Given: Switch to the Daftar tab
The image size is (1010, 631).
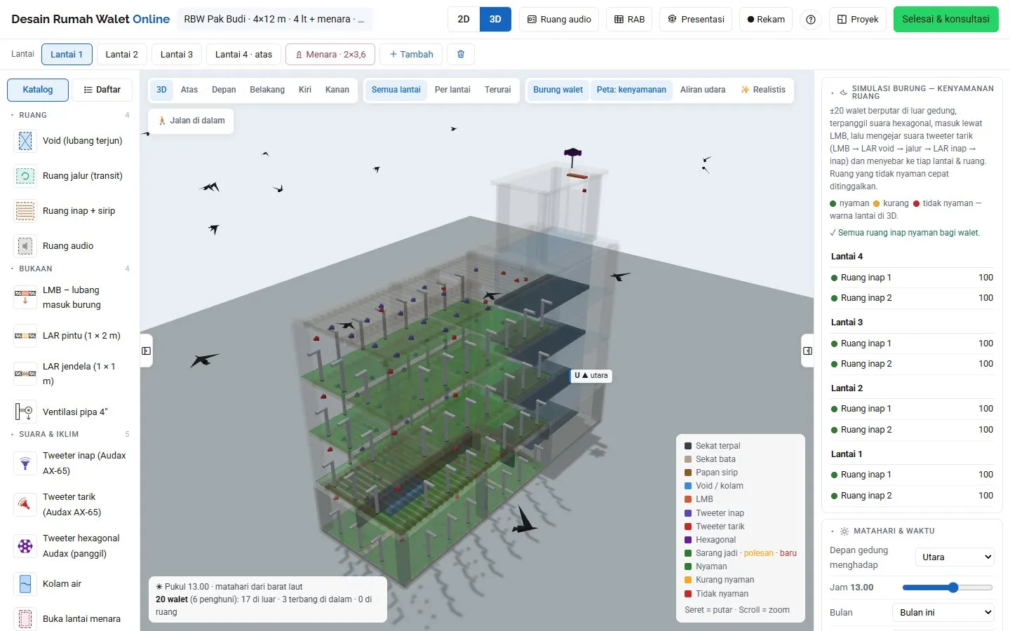Looking at the screenshot, I should 102,90.
